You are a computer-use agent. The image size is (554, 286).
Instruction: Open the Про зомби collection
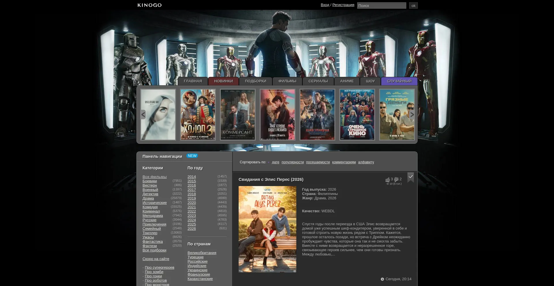pyautogui.click(x=154, y=272)
